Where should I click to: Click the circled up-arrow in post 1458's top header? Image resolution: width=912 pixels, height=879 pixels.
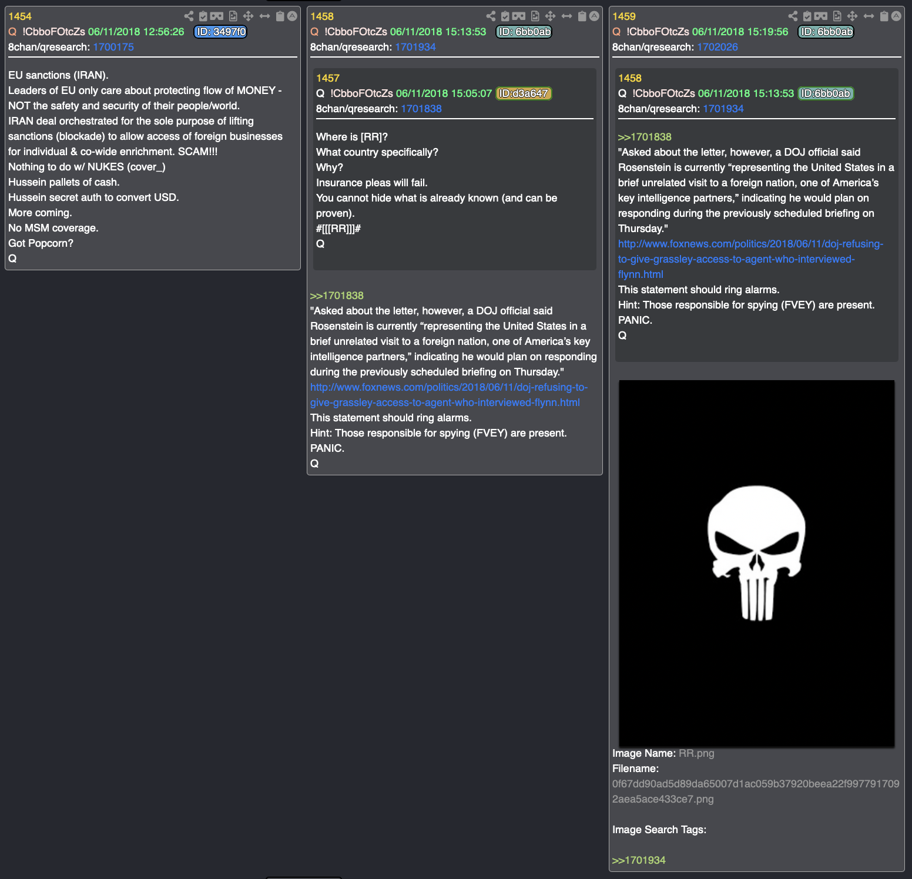594,16
